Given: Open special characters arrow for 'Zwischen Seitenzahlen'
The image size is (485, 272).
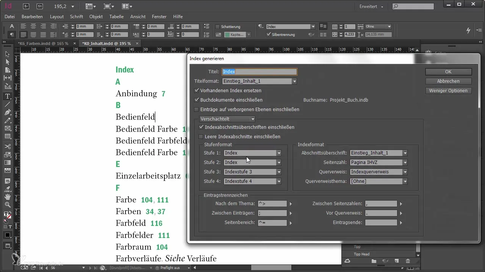Looking at the screenshot, I should (401, 204).
